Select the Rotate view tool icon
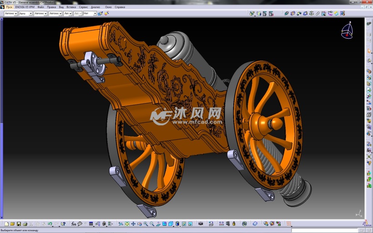This screenshot has height=233, width=373. click(139, 224)
